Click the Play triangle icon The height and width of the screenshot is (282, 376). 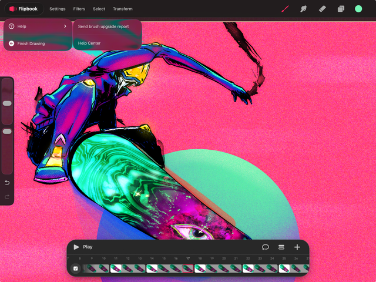pos(76,247)
